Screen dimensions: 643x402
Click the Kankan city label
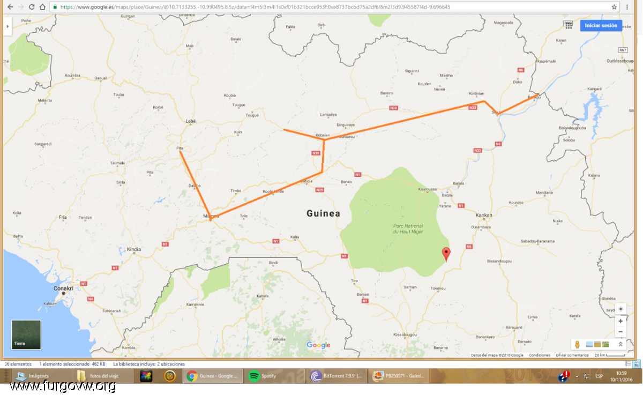(484, 215)
